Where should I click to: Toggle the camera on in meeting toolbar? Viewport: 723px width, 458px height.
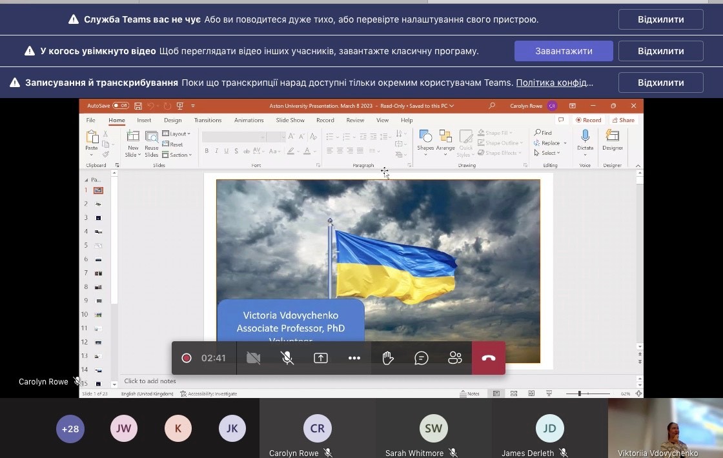(254, 358)
